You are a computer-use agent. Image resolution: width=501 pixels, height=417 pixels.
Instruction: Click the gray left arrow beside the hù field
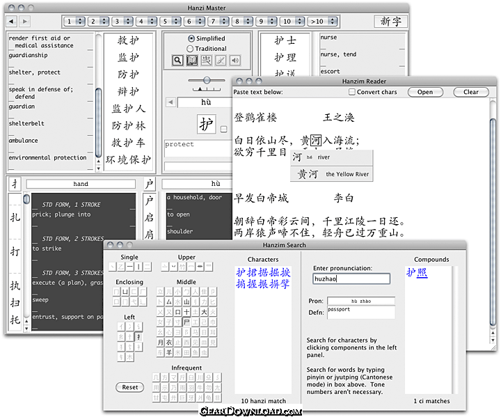coord(170,102)
